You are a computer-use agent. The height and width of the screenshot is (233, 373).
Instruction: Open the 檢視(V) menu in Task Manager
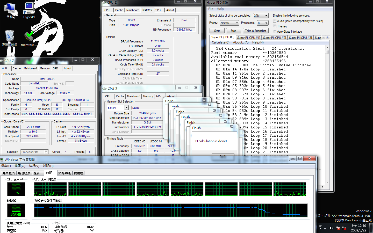(34, 166)
